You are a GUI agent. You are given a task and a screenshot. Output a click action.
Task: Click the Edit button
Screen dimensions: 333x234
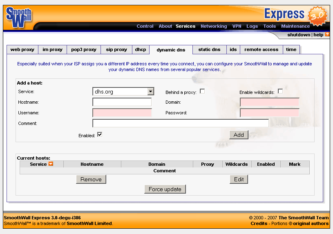coord(239,179)
